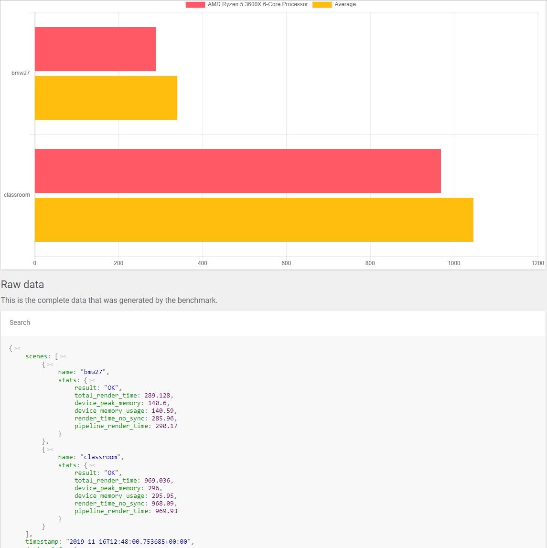This screenshot has width=547, height=548.
Task: Select the timestamp value 2019-11-16T12:48:00
Action: pos(129,542)
